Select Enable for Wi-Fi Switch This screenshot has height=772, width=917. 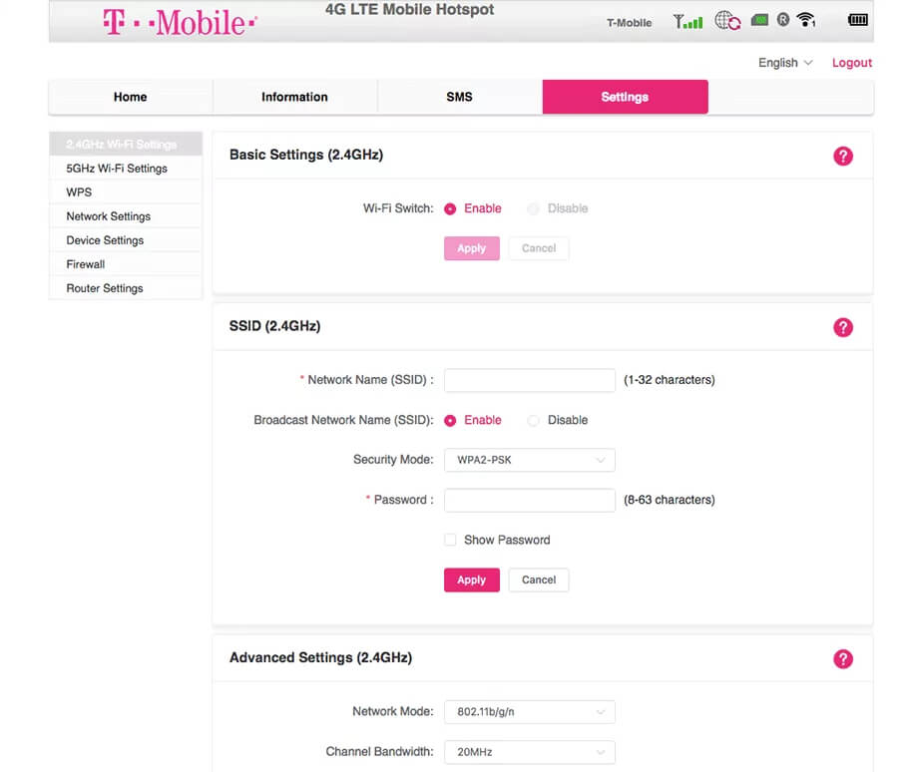(x=450, y=208)
